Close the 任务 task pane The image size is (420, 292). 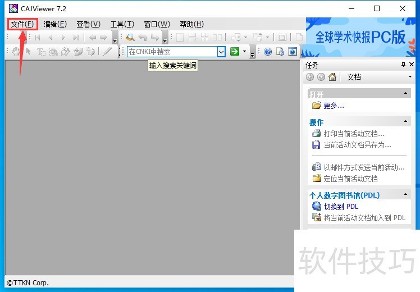[412, 65]
